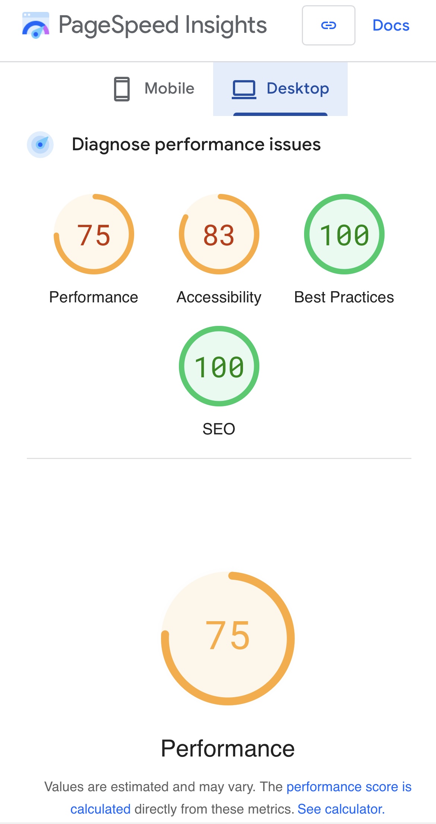Select the Performance 75 score gauge
The image size is (436, 824).
tap(94, 234)
